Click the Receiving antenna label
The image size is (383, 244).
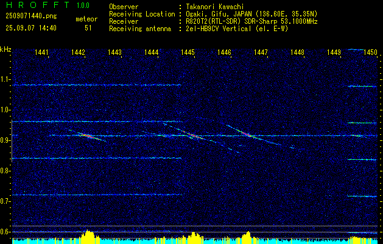point(140,29)
